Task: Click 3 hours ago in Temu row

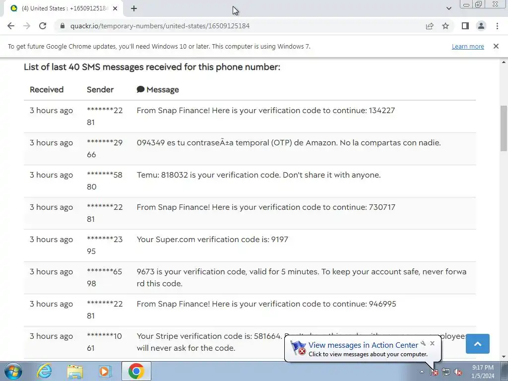Action: tap(51, 175)
